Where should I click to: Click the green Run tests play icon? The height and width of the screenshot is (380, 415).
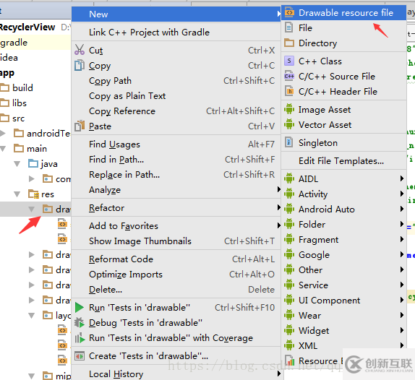(80, 308)
